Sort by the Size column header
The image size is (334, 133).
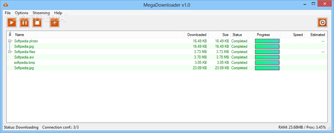(x=219, y=34)
